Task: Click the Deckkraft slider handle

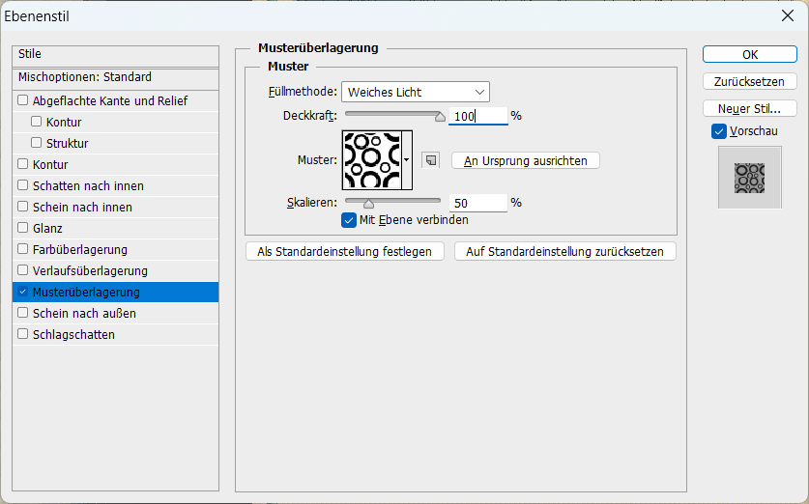Action: click(x=440, y=117)
